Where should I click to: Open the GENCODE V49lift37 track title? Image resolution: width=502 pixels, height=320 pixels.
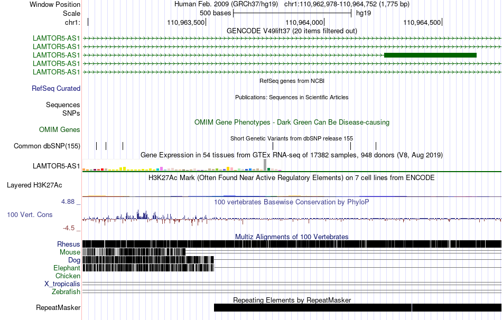[x=292, y=31]
